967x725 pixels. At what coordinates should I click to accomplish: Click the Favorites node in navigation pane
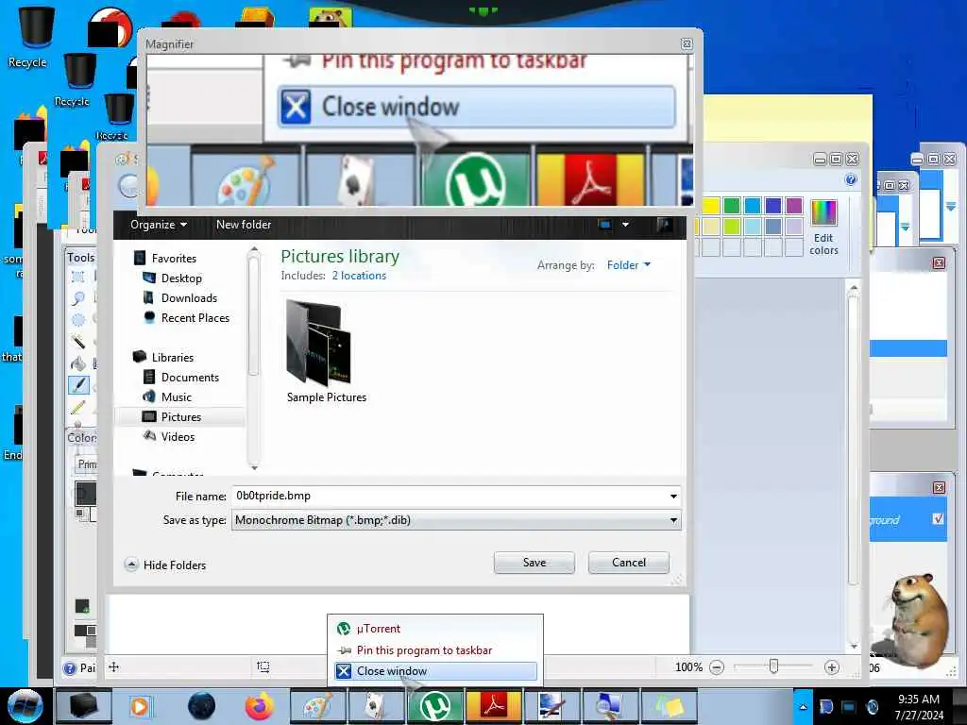tap(164, 259)
